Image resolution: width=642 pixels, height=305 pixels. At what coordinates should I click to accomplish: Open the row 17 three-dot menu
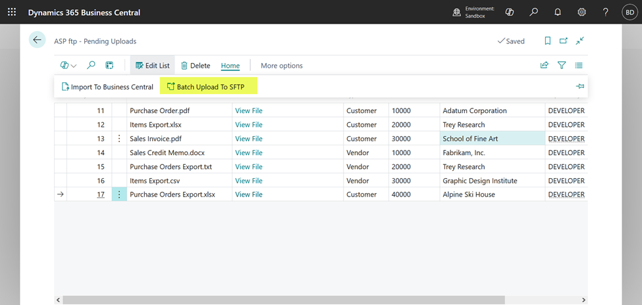pos(119,195)
